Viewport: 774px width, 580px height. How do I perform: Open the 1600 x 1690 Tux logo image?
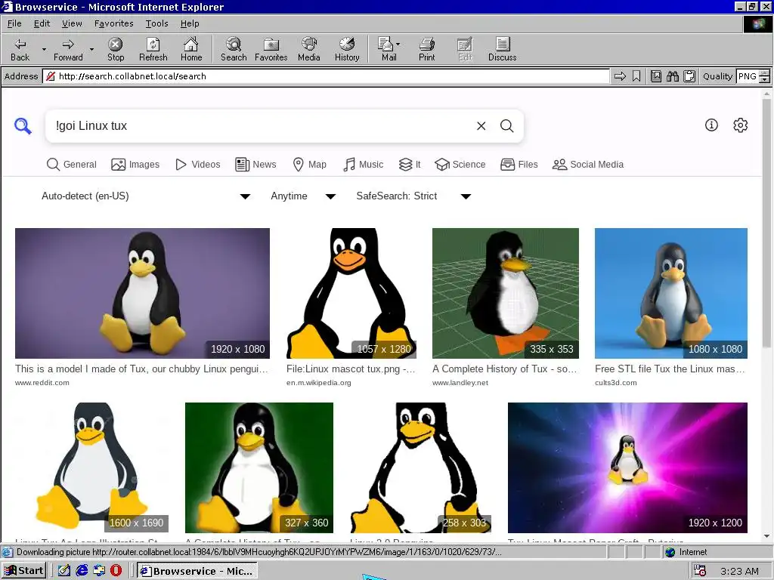pyautogui.click(x=91, y=467)
